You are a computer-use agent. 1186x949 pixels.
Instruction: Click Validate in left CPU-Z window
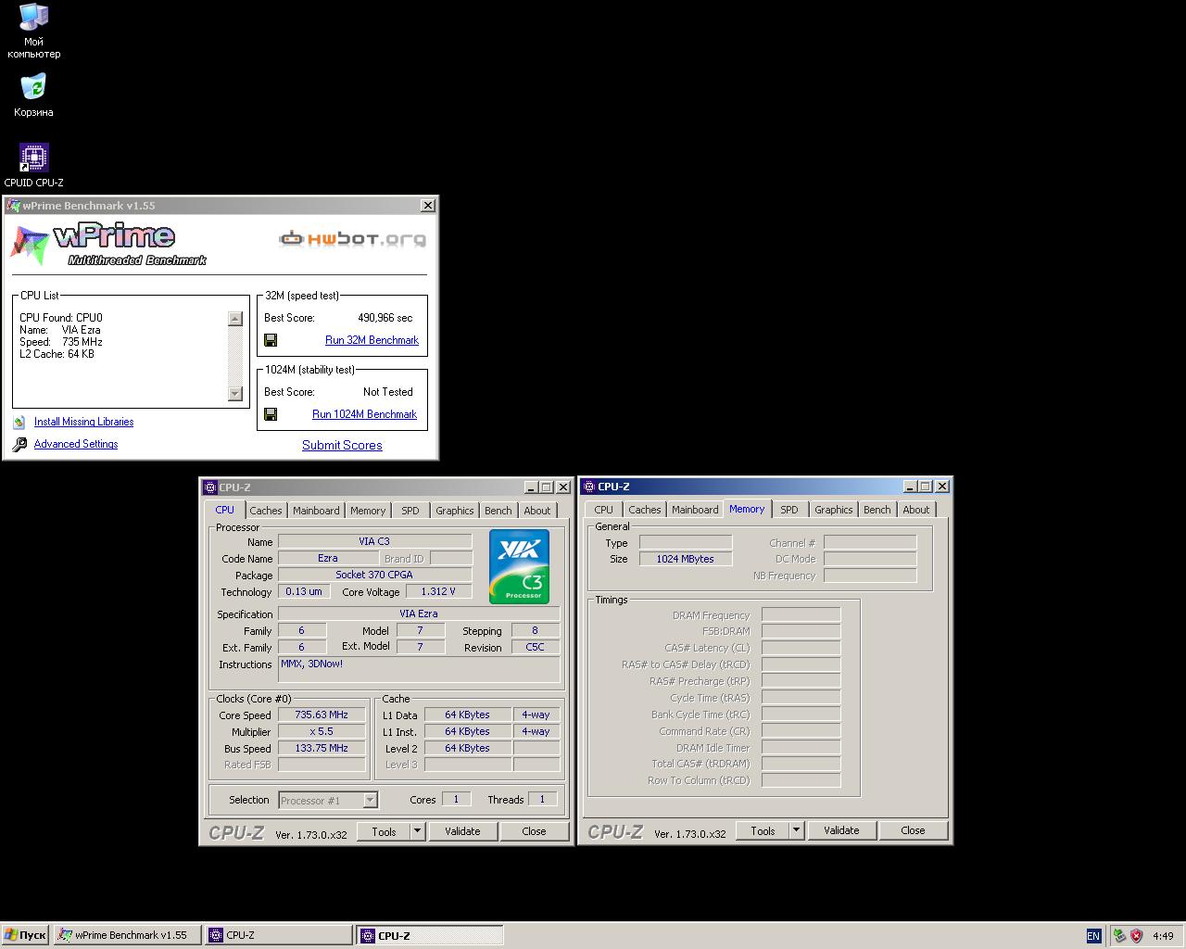click(462, 831)
